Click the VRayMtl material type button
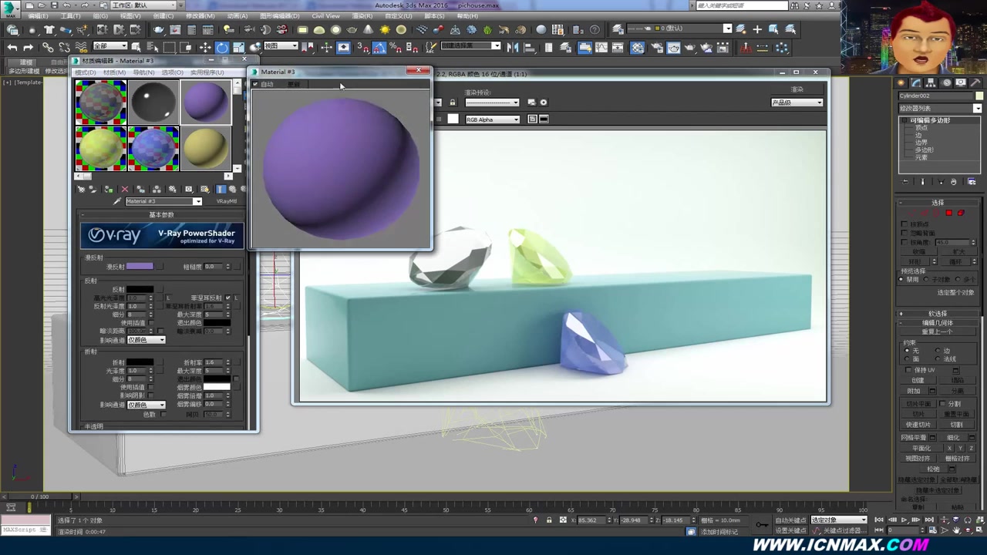Screen dimensions: 987x555 click(x=227, y=201)
